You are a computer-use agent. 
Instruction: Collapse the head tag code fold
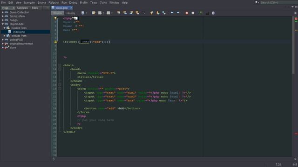(60, 69)
